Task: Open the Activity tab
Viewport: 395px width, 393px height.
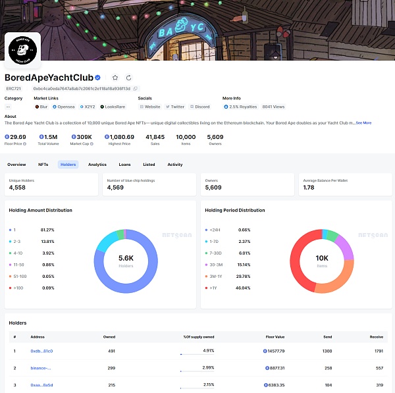Action: tap(175, 165)
